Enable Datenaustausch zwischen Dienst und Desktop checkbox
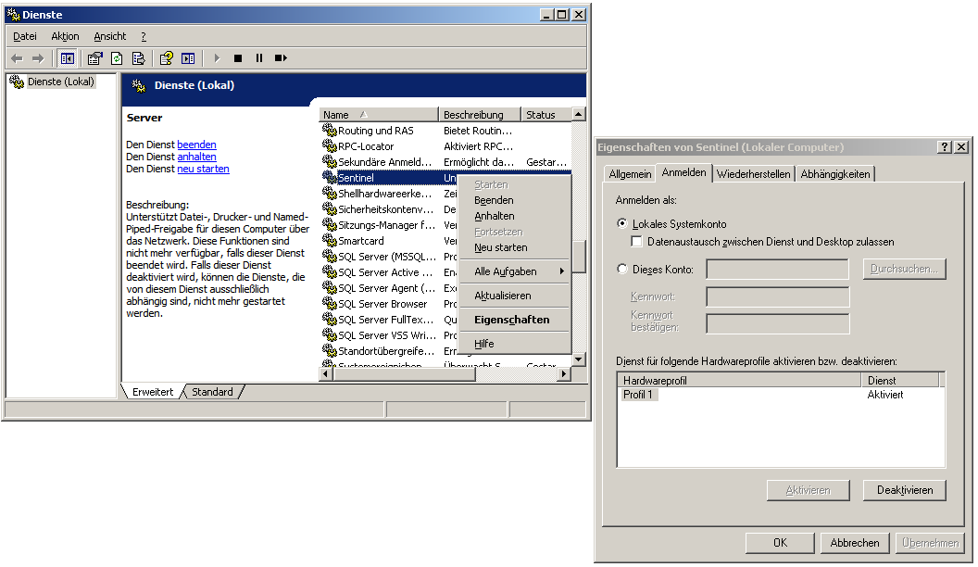 [637, 242]
